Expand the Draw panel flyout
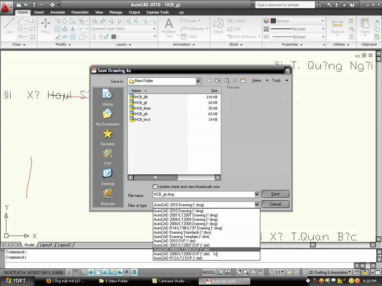Screen dimensions: 382x286 click(x=19, y=44)
